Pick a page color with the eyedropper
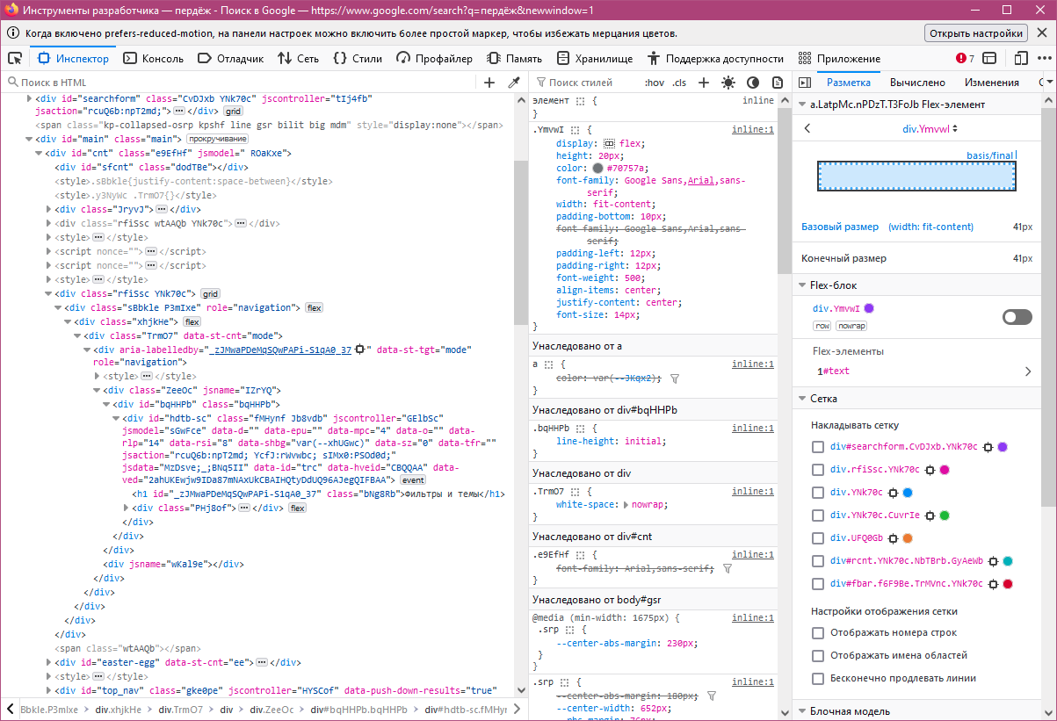Screen dimensions: 1057x721 point(515,83)
